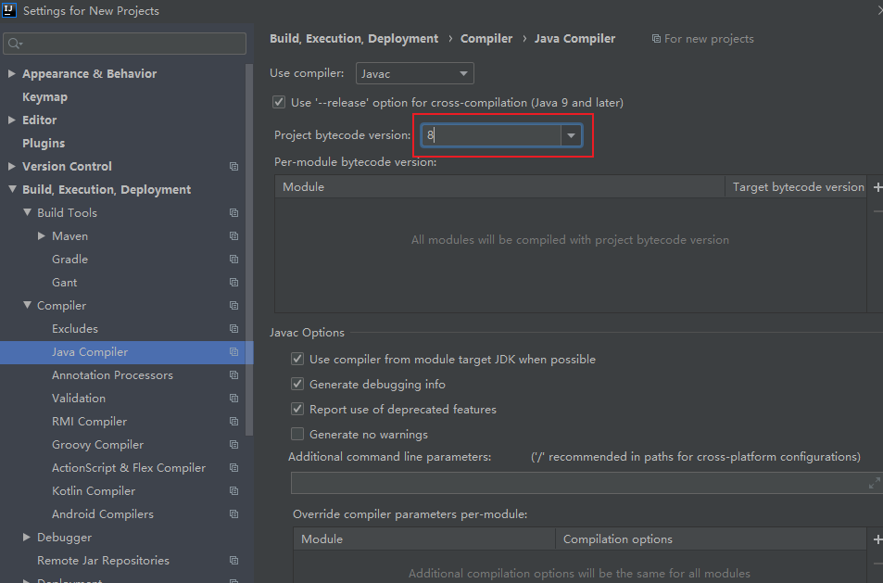Image resolution: width=883 pixels, height=583 pixels.
Task: Select Annotation Processors in the settings tree
Action: click(112, 375)
